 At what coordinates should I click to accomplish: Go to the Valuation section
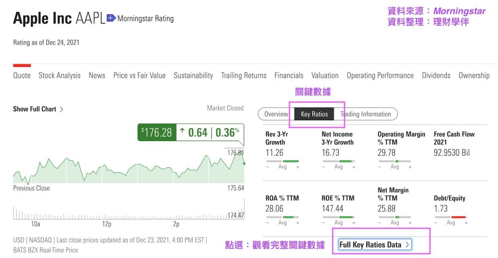coord(324,75)
